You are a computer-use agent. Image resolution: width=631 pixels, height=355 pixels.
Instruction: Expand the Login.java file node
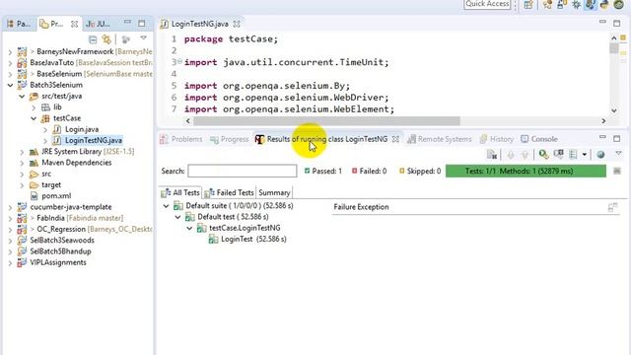(45, 129)
